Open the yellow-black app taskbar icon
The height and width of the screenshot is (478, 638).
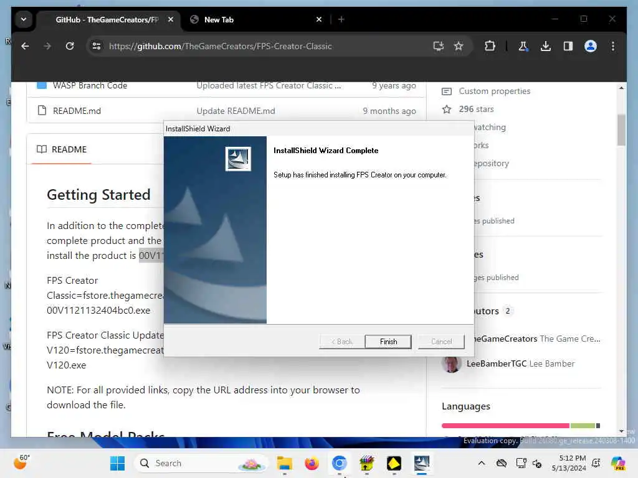pos(394,463)
